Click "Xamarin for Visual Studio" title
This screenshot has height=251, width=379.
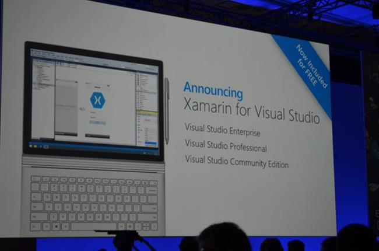[251, 110]
